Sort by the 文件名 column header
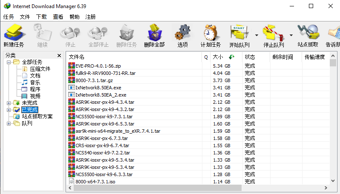340x194 pixels. pos(77,57)
